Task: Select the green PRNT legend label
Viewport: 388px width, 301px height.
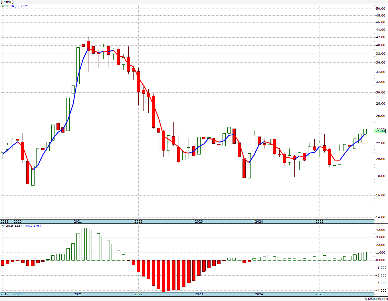Action: pos(5,6)
